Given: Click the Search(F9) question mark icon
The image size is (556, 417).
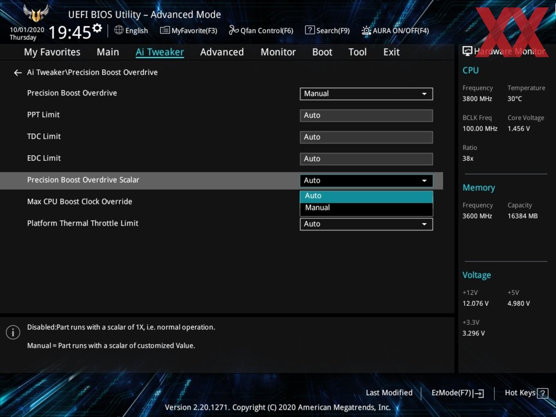Looking at the screenshot, I should 310,30.
